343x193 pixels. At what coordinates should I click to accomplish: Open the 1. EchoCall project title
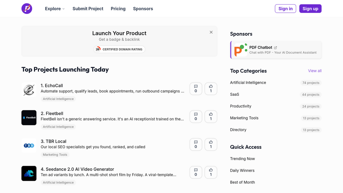tap(51, 85)
